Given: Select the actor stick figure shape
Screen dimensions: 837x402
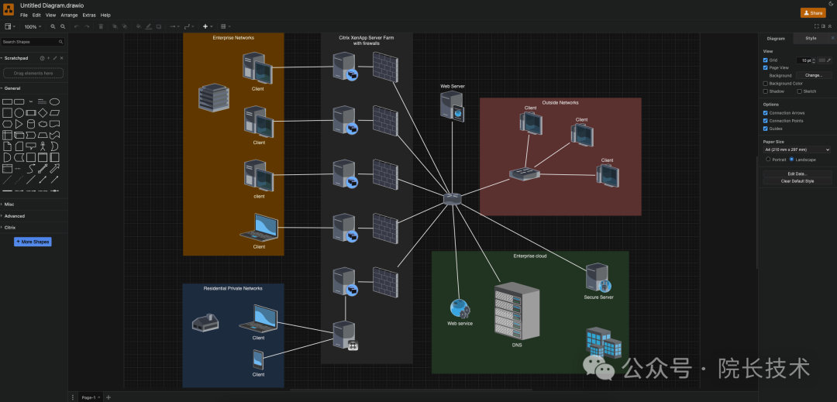Looking at the screenshot, I should (x=43, y=146).
